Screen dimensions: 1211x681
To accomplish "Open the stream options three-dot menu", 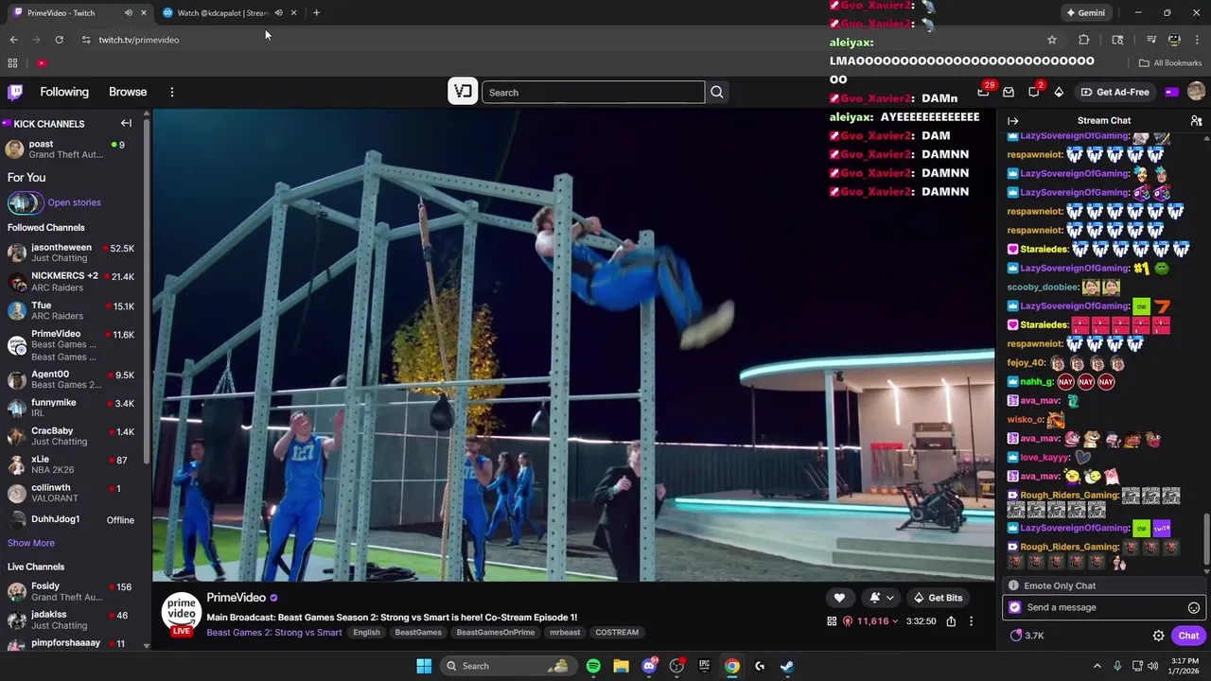I will [971, 621].
